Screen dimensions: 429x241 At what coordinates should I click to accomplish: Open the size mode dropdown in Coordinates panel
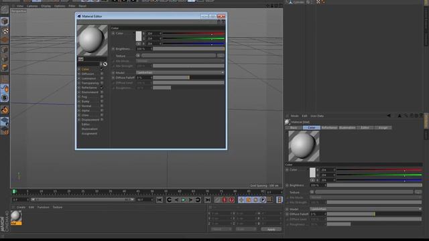[x=246, y=229]
